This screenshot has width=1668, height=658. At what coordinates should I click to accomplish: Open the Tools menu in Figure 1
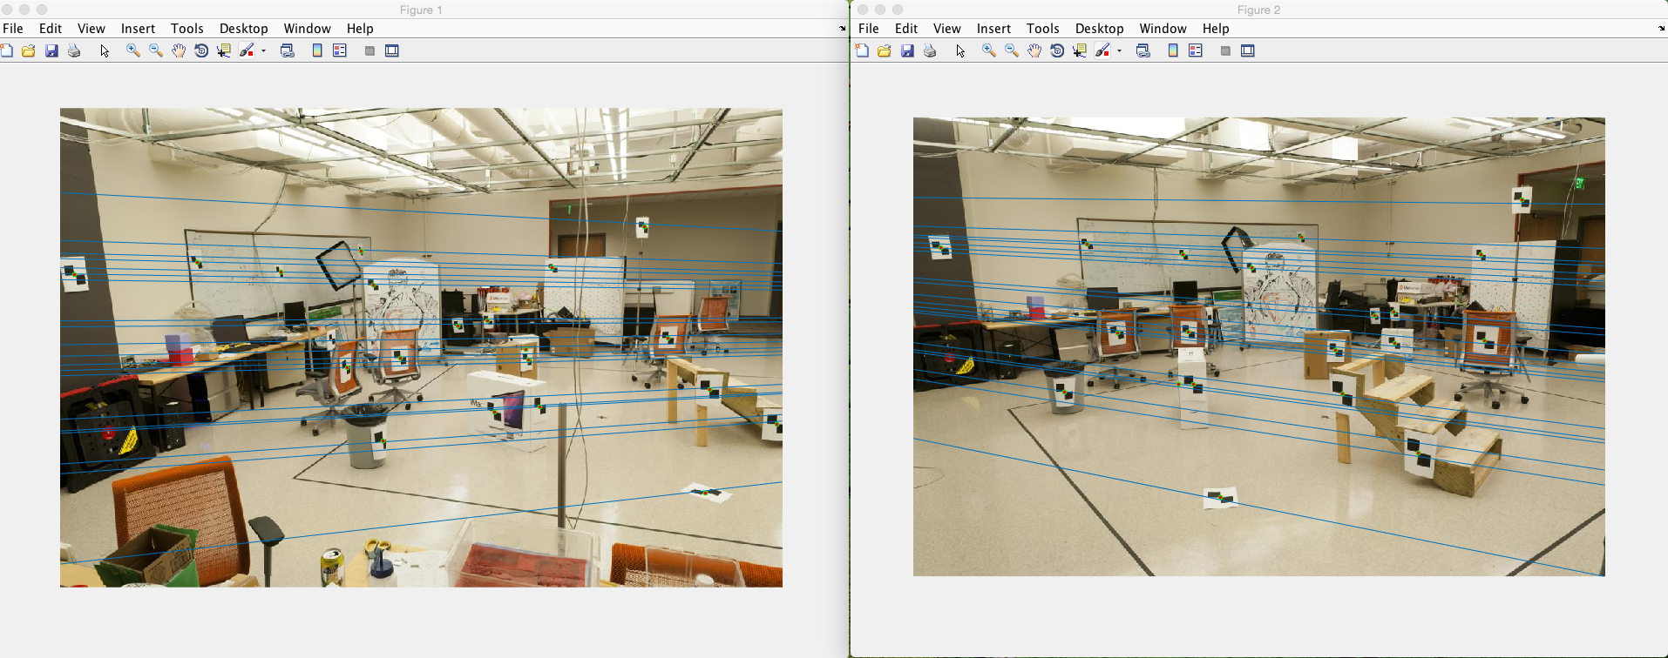[186, 29]
